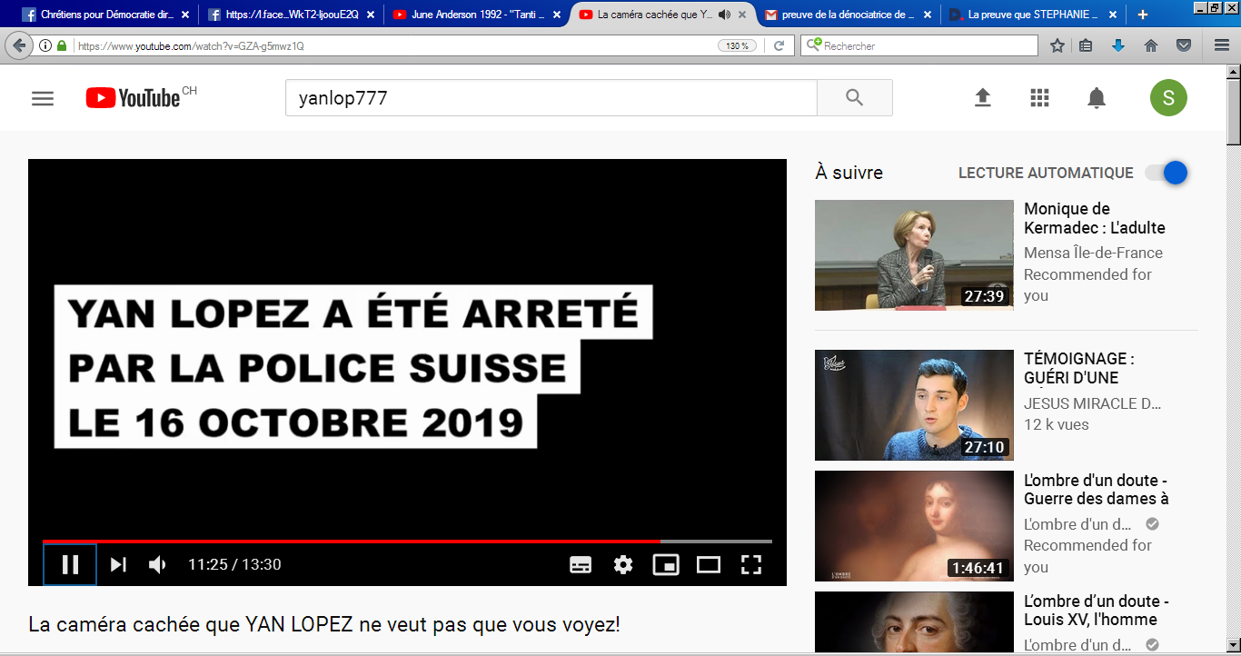Open the Pocket icon in the toolbar
This screenshot has height=656, width=1241.
click(x=1184, y=45)
